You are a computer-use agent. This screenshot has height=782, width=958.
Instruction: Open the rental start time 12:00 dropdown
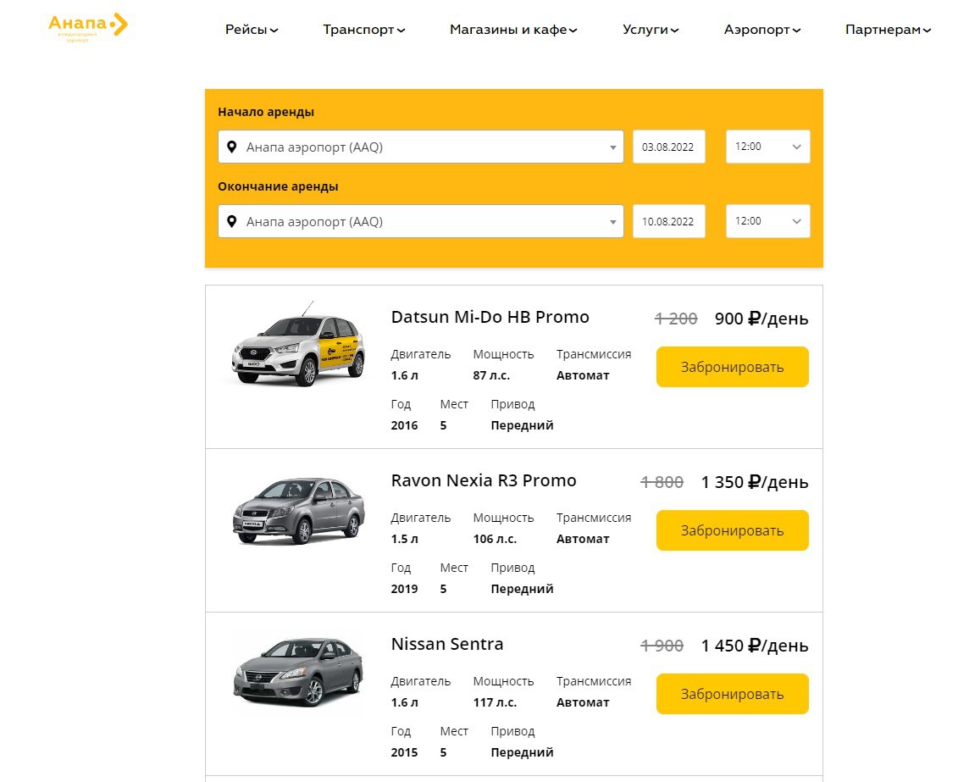(x=768, y=147)
